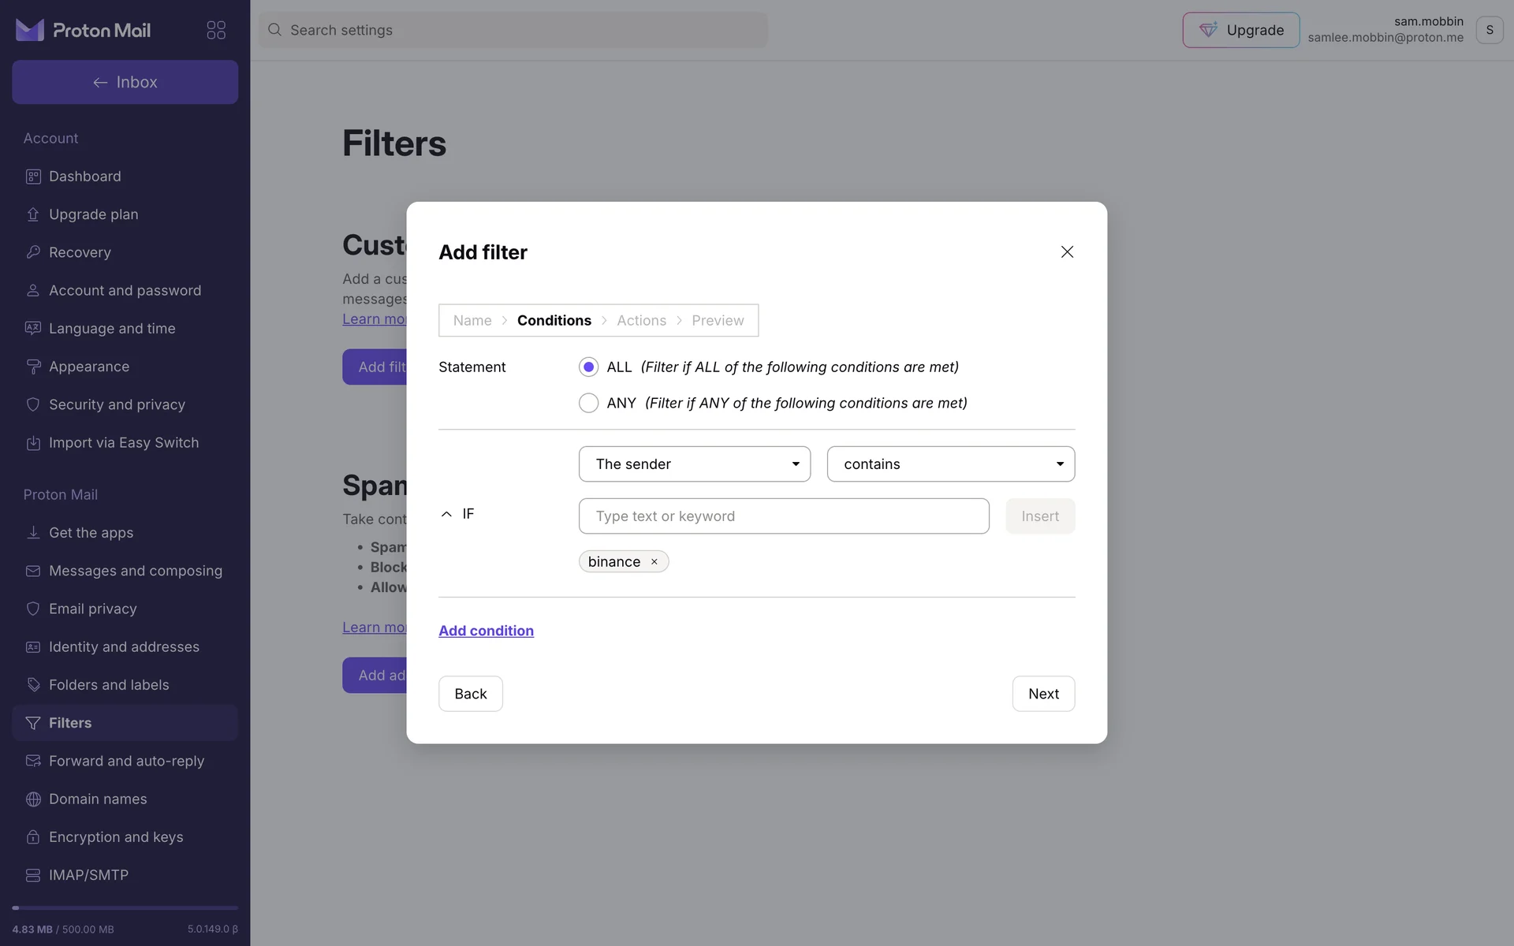The image size is (1514, 946).
Task: Click the search settings magnifier icon
Action: 274,30
